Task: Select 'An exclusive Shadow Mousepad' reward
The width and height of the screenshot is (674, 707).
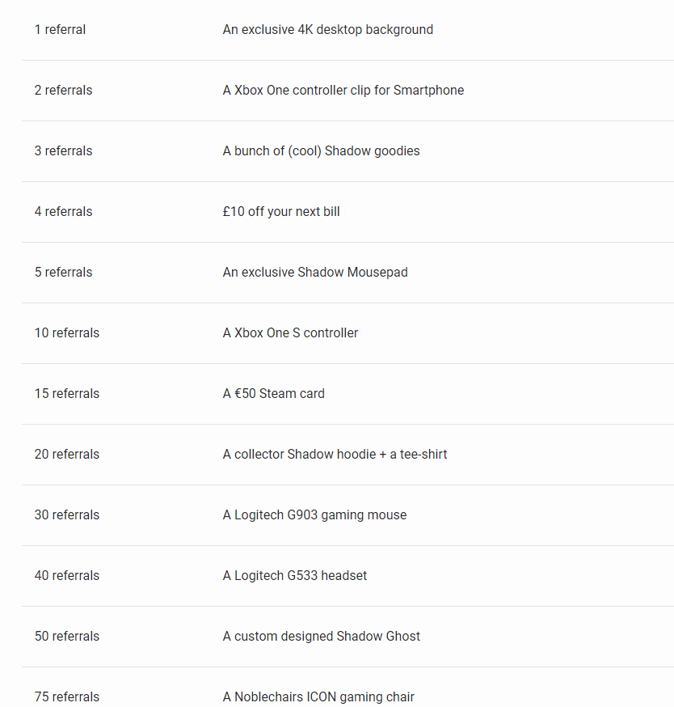Action: (x=315, y=273)
